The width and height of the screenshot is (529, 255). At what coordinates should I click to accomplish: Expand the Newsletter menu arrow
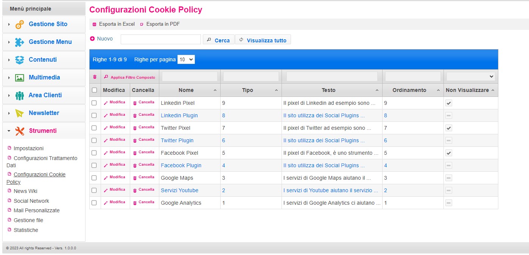(9, 113)
